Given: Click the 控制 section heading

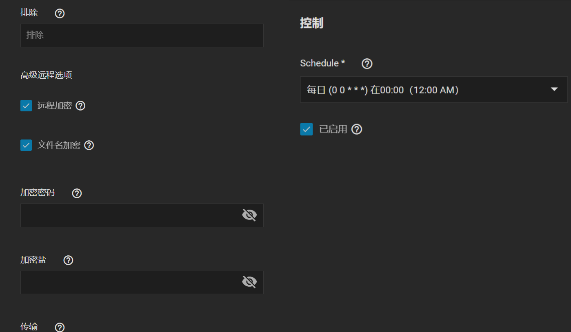Looking at the screenshot, I should point(312,23).
